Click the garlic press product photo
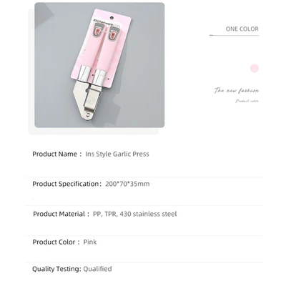Screen dimensions: 286x286 click(99, 65)
